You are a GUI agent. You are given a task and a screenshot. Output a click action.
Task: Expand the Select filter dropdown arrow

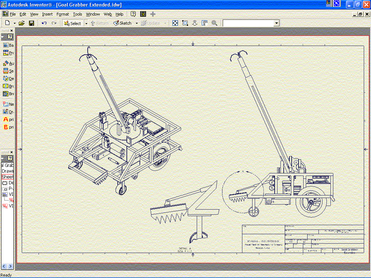pyautogui.click(x=86, y=23)
